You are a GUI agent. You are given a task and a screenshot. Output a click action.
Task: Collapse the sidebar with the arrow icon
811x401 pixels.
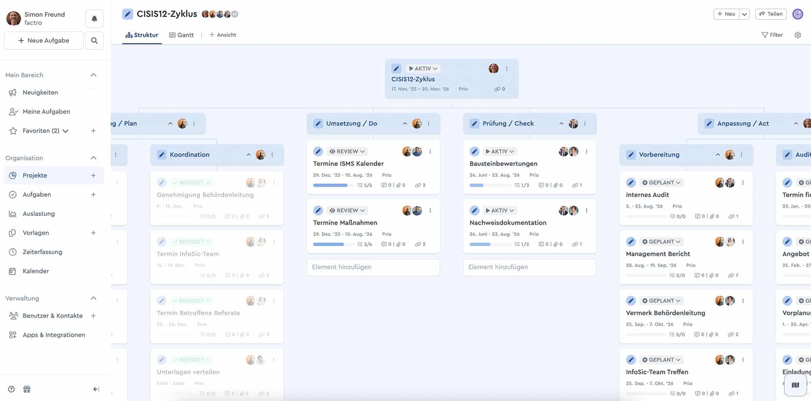pyautogui.click(x=96, y=389)
